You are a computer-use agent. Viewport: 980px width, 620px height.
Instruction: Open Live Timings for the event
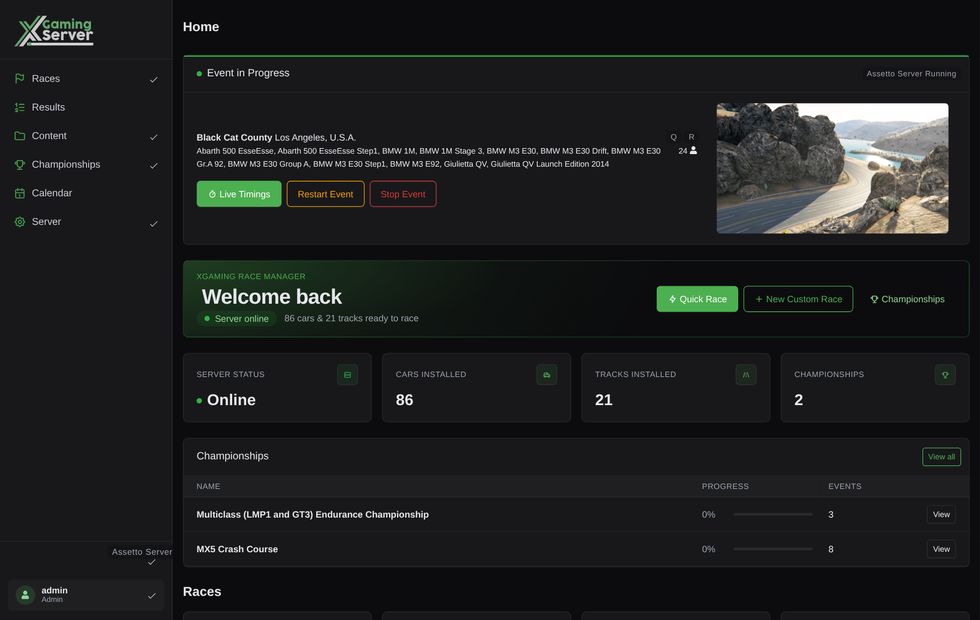click(x=239, y=194)
